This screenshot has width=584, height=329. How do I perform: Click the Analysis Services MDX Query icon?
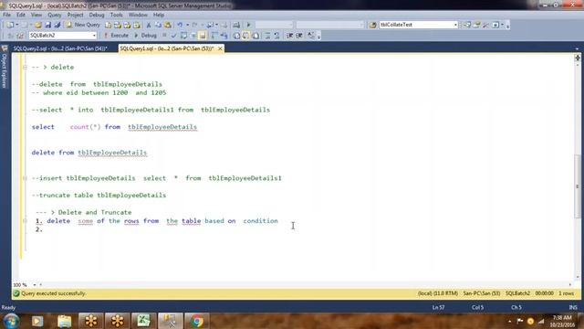pyautogui.click(x=118, y=25)
